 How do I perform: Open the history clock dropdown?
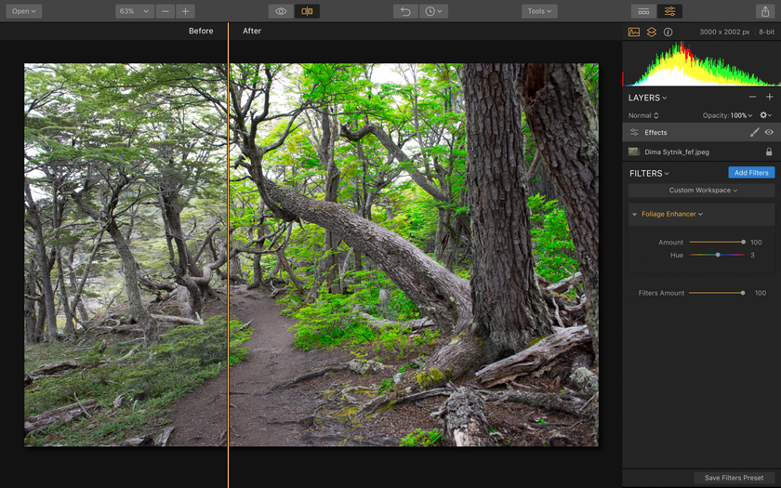[433, 11]
